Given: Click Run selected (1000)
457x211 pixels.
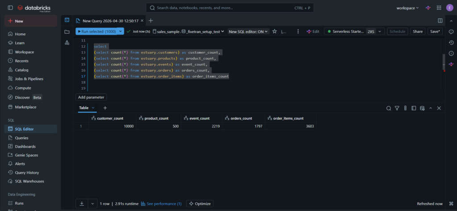Looking at the screenshot, I should (96, 32).
